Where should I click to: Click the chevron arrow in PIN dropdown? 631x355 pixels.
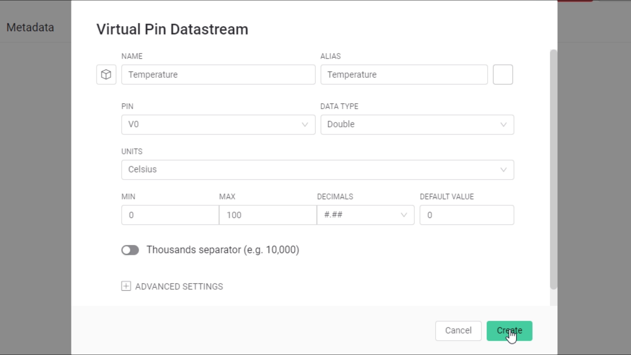click(x=305, y=125)
